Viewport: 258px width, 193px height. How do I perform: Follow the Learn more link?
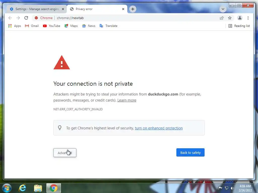coord(127,100)
